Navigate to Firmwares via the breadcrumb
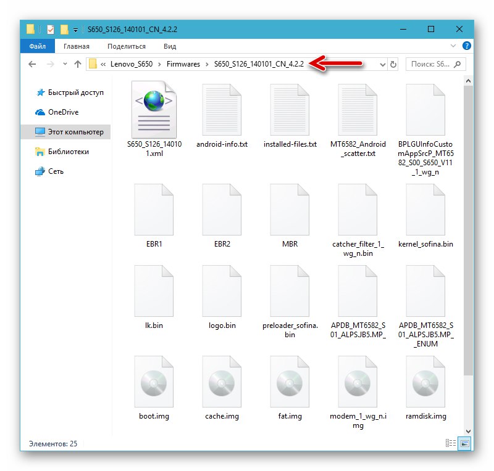 click(x=183, y=63)
